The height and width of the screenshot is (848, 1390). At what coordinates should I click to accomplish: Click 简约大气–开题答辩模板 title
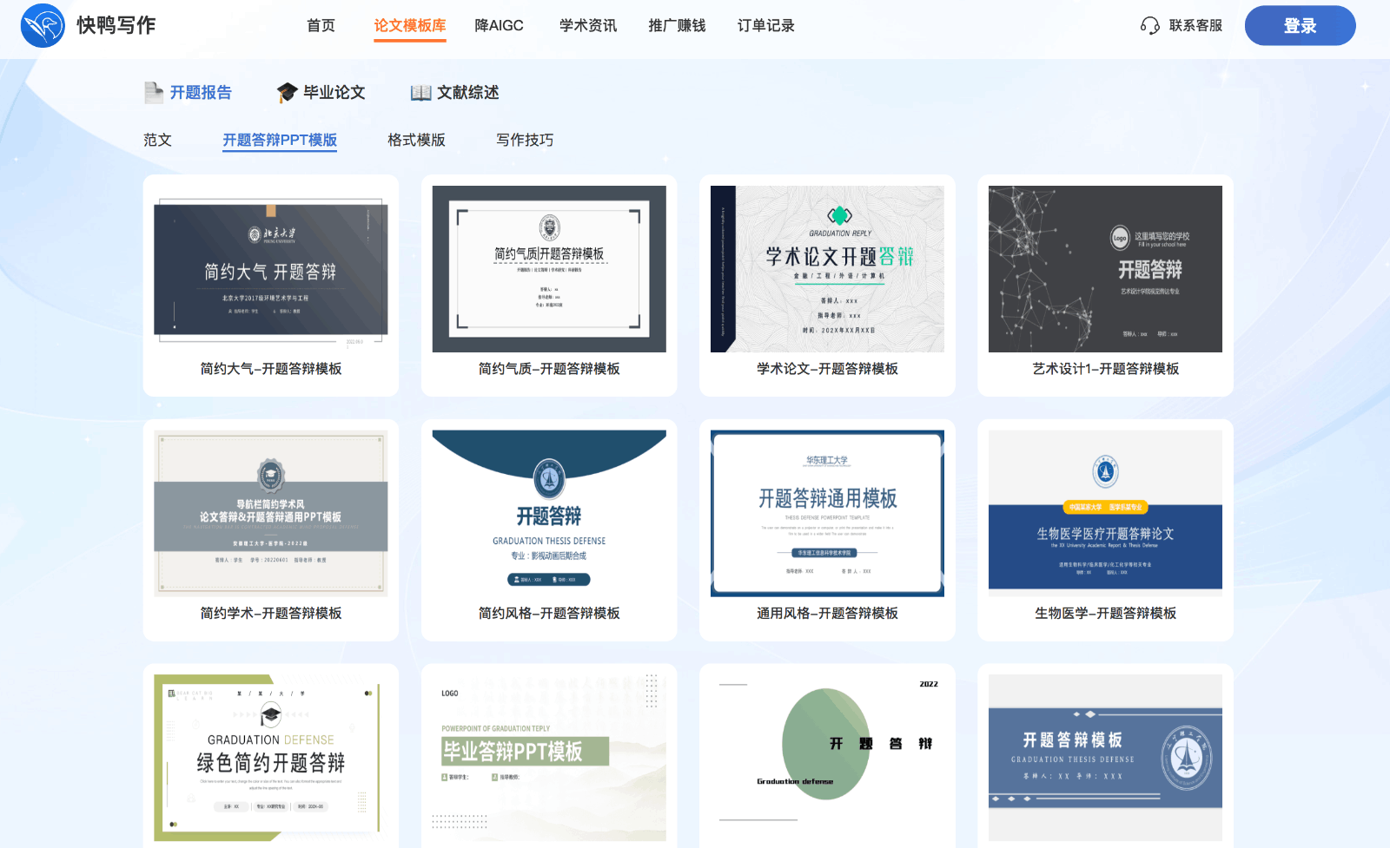271,369
